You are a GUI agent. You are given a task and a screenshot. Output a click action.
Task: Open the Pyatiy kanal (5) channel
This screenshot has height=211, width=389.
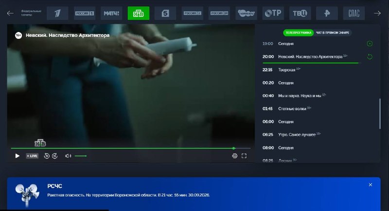point(165,13)
